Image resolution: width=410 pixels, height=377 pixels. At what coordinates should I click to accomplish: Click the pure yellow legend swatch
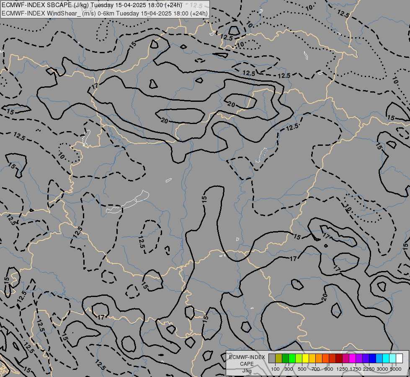coord(305,358)
